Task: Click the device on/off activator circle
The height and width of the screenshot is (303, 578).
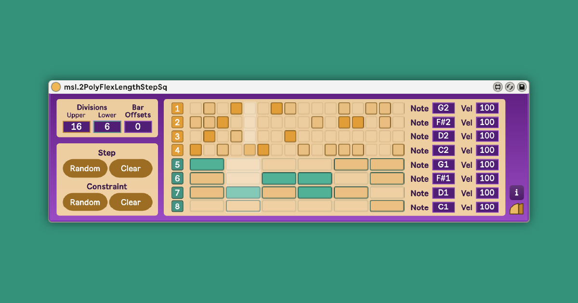Action: [x=56, y=87]
